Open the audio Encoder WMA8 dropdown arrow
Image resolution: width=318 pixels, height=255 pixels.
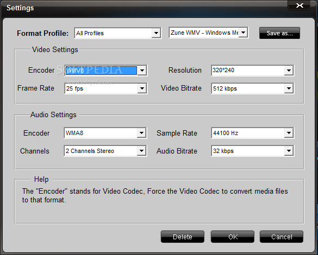[x=141, y=133]
